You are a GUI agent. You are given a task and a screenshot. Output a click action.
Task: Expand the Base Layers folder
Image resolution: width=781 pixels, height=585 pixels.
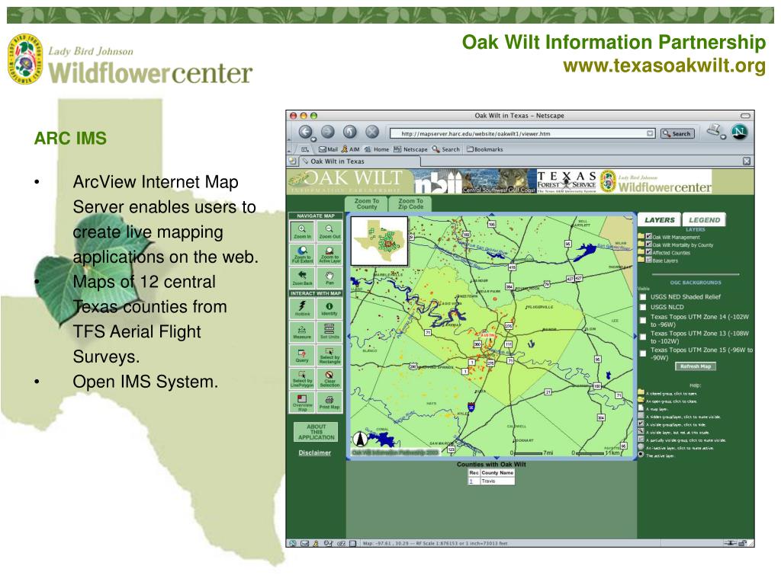[641, 260]
